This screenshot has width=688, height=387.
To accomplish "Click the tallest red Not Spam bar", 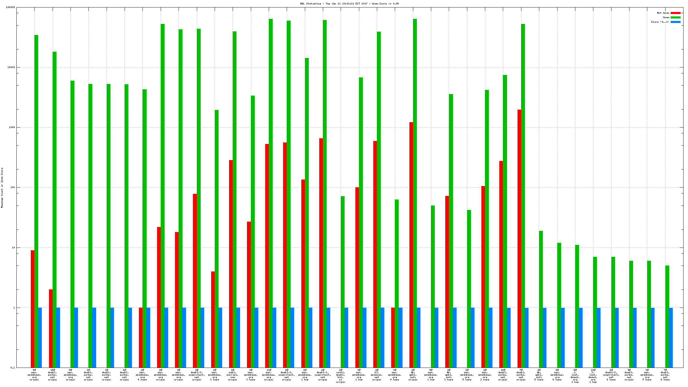I will 519,238.
